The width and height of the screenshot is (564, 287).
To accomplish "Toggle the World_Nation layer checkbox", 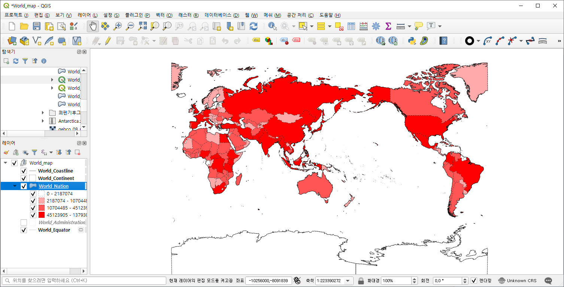I will 24,186.
